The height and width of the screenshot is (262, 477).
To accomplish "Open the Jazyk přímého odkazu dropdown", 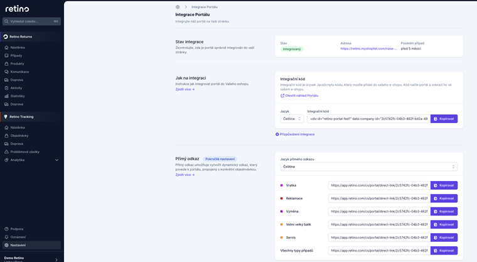I will click(368, 167).
